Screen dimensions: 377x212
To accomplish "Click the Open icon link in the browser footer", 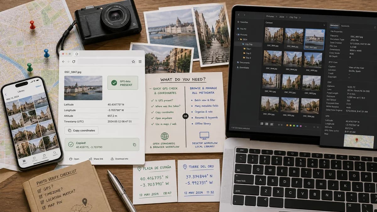I will 74,159.
